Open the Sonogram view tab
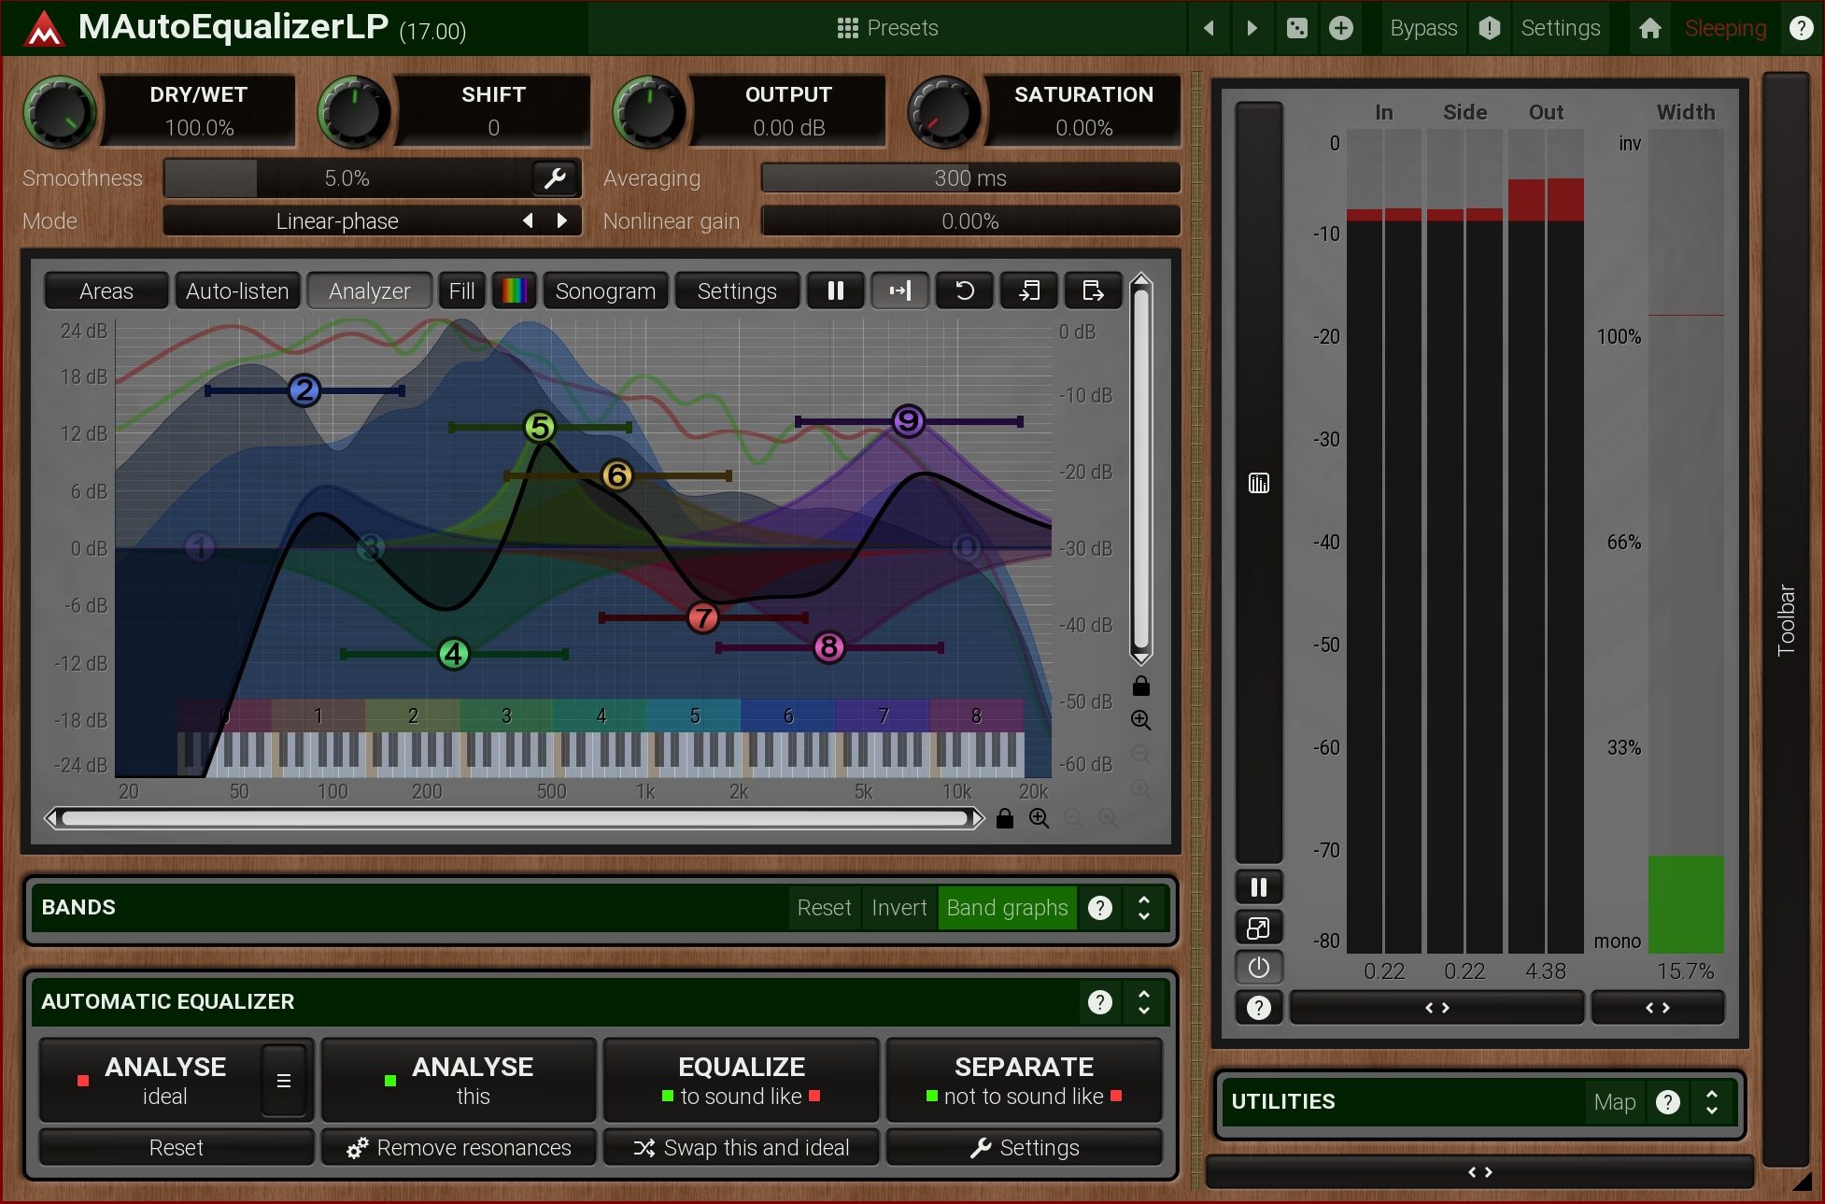This screenshot has width=1825, height=1204. 605,290
